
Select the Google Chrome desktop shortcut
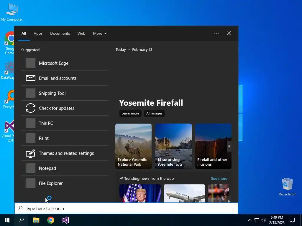click(x=10, y=43)
